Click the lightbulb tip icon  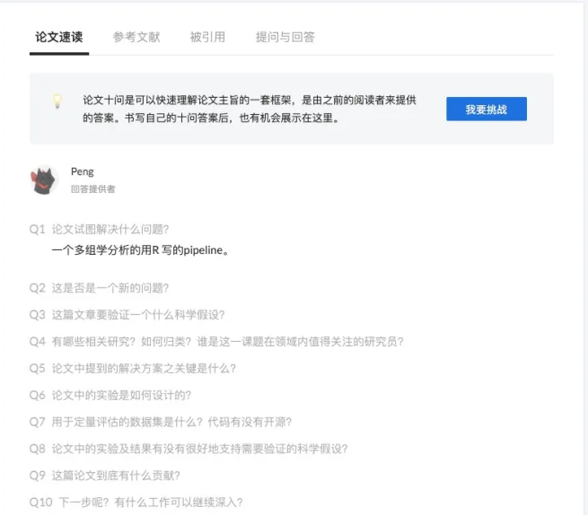tap(57, 100)
